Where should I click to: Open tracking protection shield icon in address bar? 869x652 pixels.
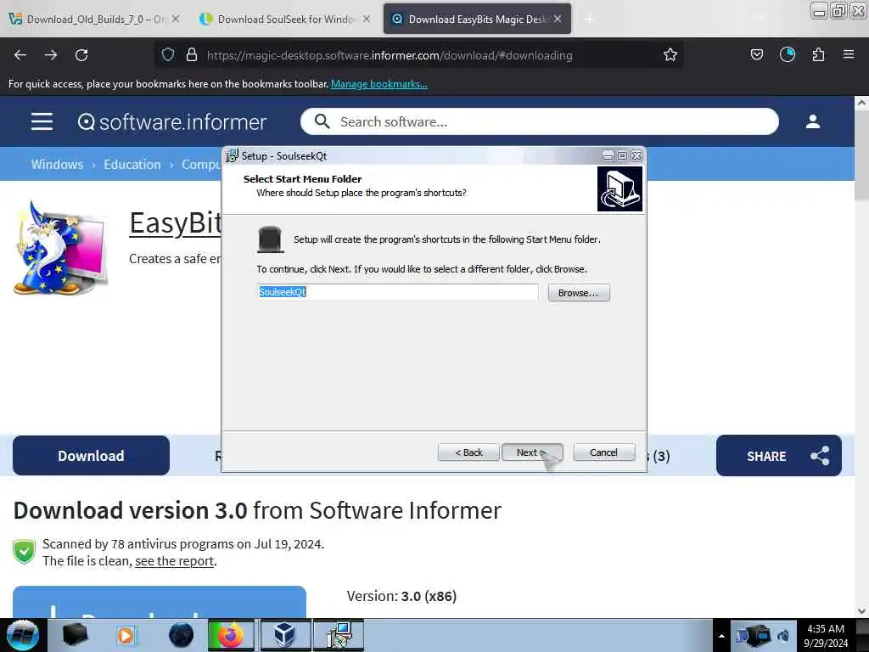click(x=168, y=54)
